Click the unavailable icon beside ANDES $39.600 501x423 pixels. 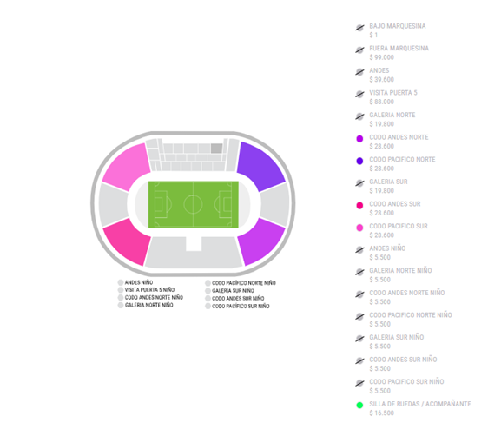pos(359,72)
